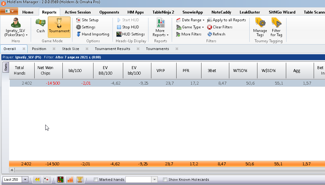Open Site Setup options
The image size is (325, 185).
[87, 20]
